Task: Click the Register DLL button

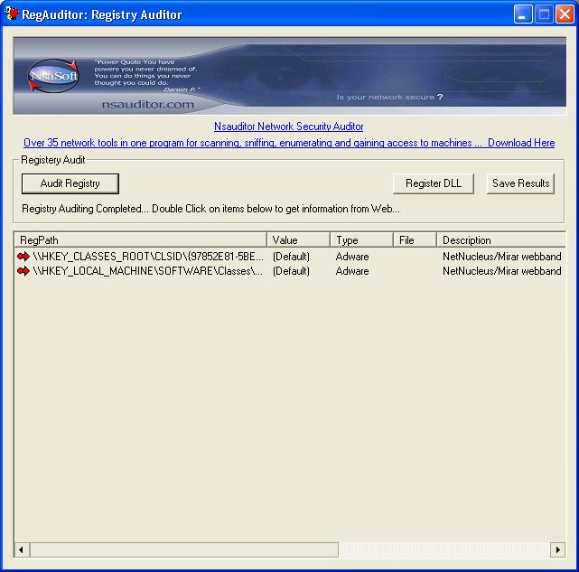Action: point(434,183)
